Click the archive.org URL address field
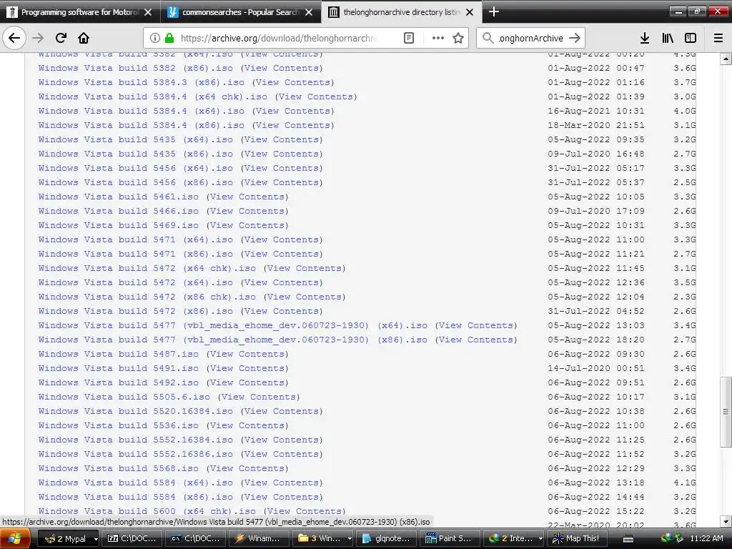This screenshot has height=549, width=732. (x=278, y=38)
